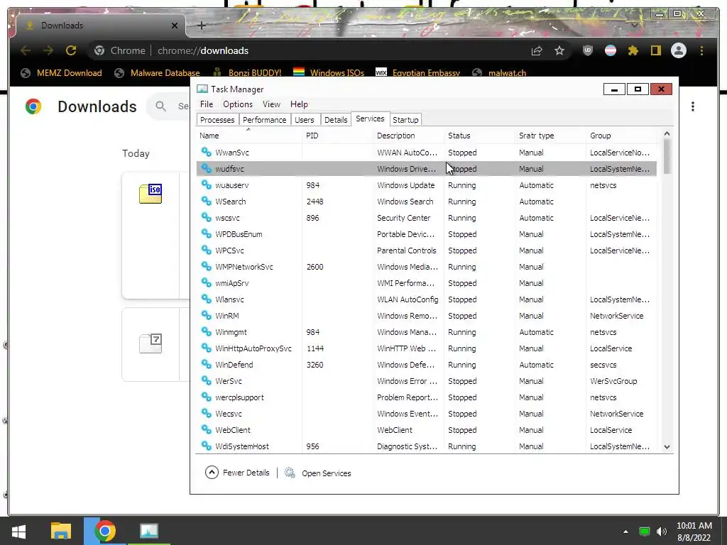This screenshot has width=727, height=545.
Task: Open the Bonzi BUDDY! bookmark
Action: pos(247,73)
